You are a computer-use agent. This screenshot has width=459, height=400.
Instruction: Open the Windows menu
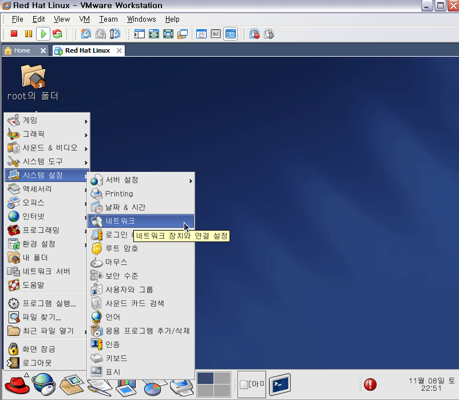141,19
